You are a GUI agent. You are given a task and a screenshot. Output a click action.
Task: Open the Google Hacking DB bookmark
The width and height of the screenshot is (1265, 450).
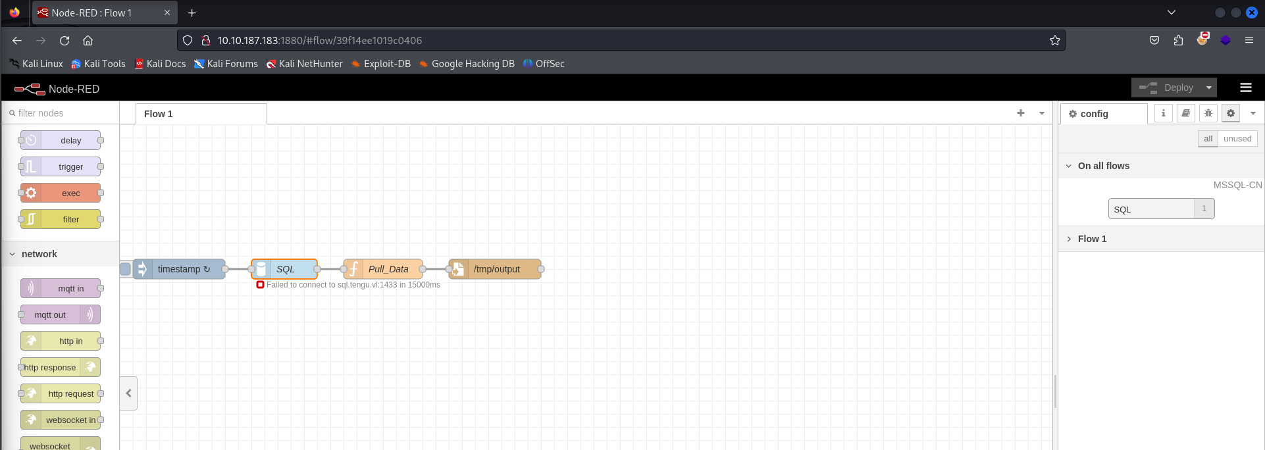point(467,64)
